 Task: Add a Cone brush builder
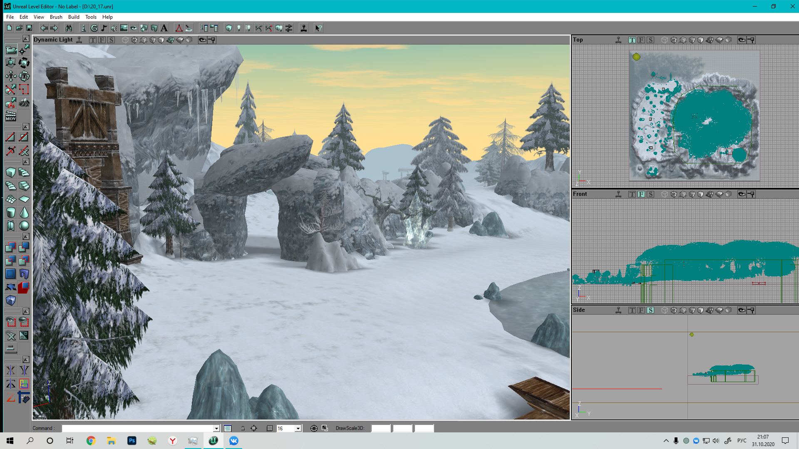pyautogui.click(x=24, y=213)
